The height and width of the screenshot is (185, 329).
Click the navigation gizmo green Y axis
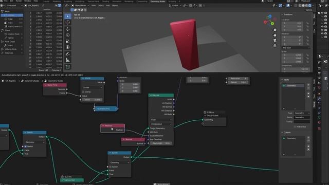[x=272, y=24]
